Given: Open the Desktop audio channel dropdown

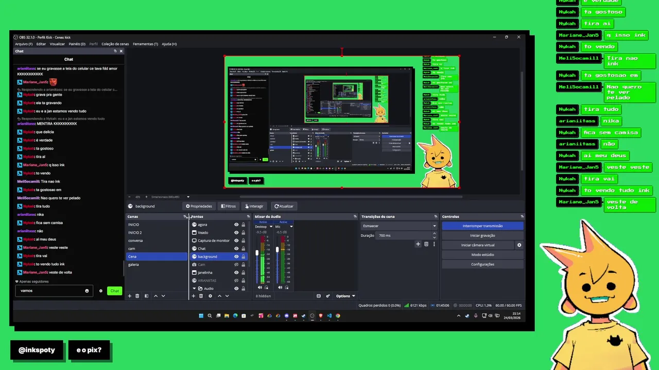Looking at the screenshot, I should coord(271,227).
